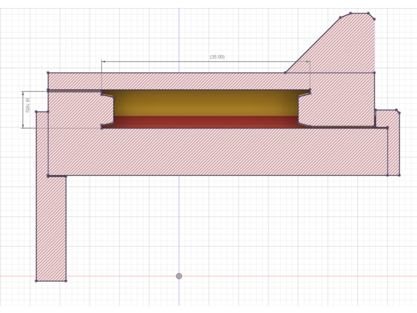Select the 35.00 horizontal dimension label

217,57
